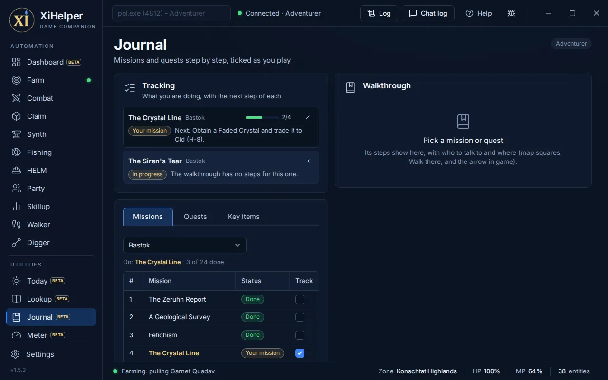Screen dimensions: 608x380
Task: Open Synth via its anvil icon
Action: [17, 134]
